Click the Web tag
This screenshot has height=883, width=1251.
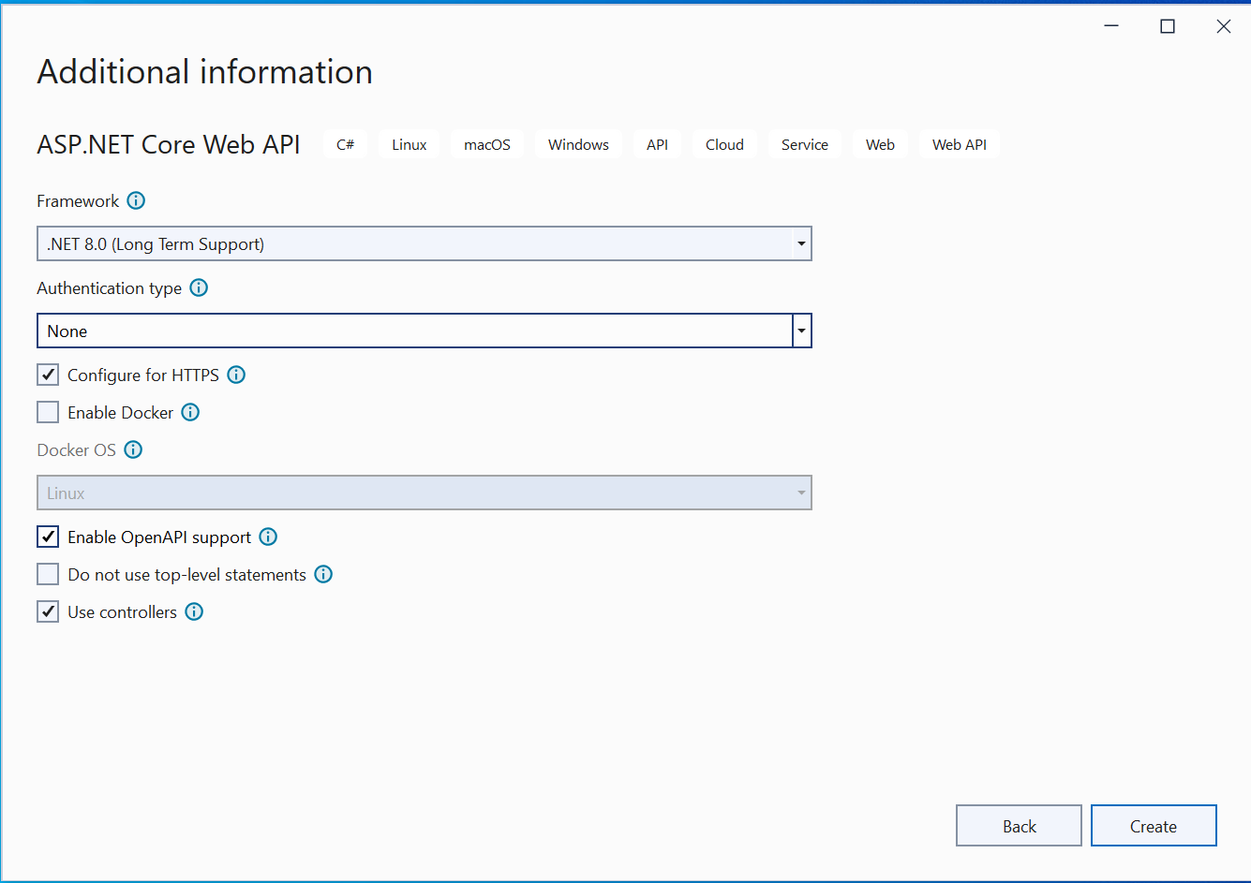880,144
